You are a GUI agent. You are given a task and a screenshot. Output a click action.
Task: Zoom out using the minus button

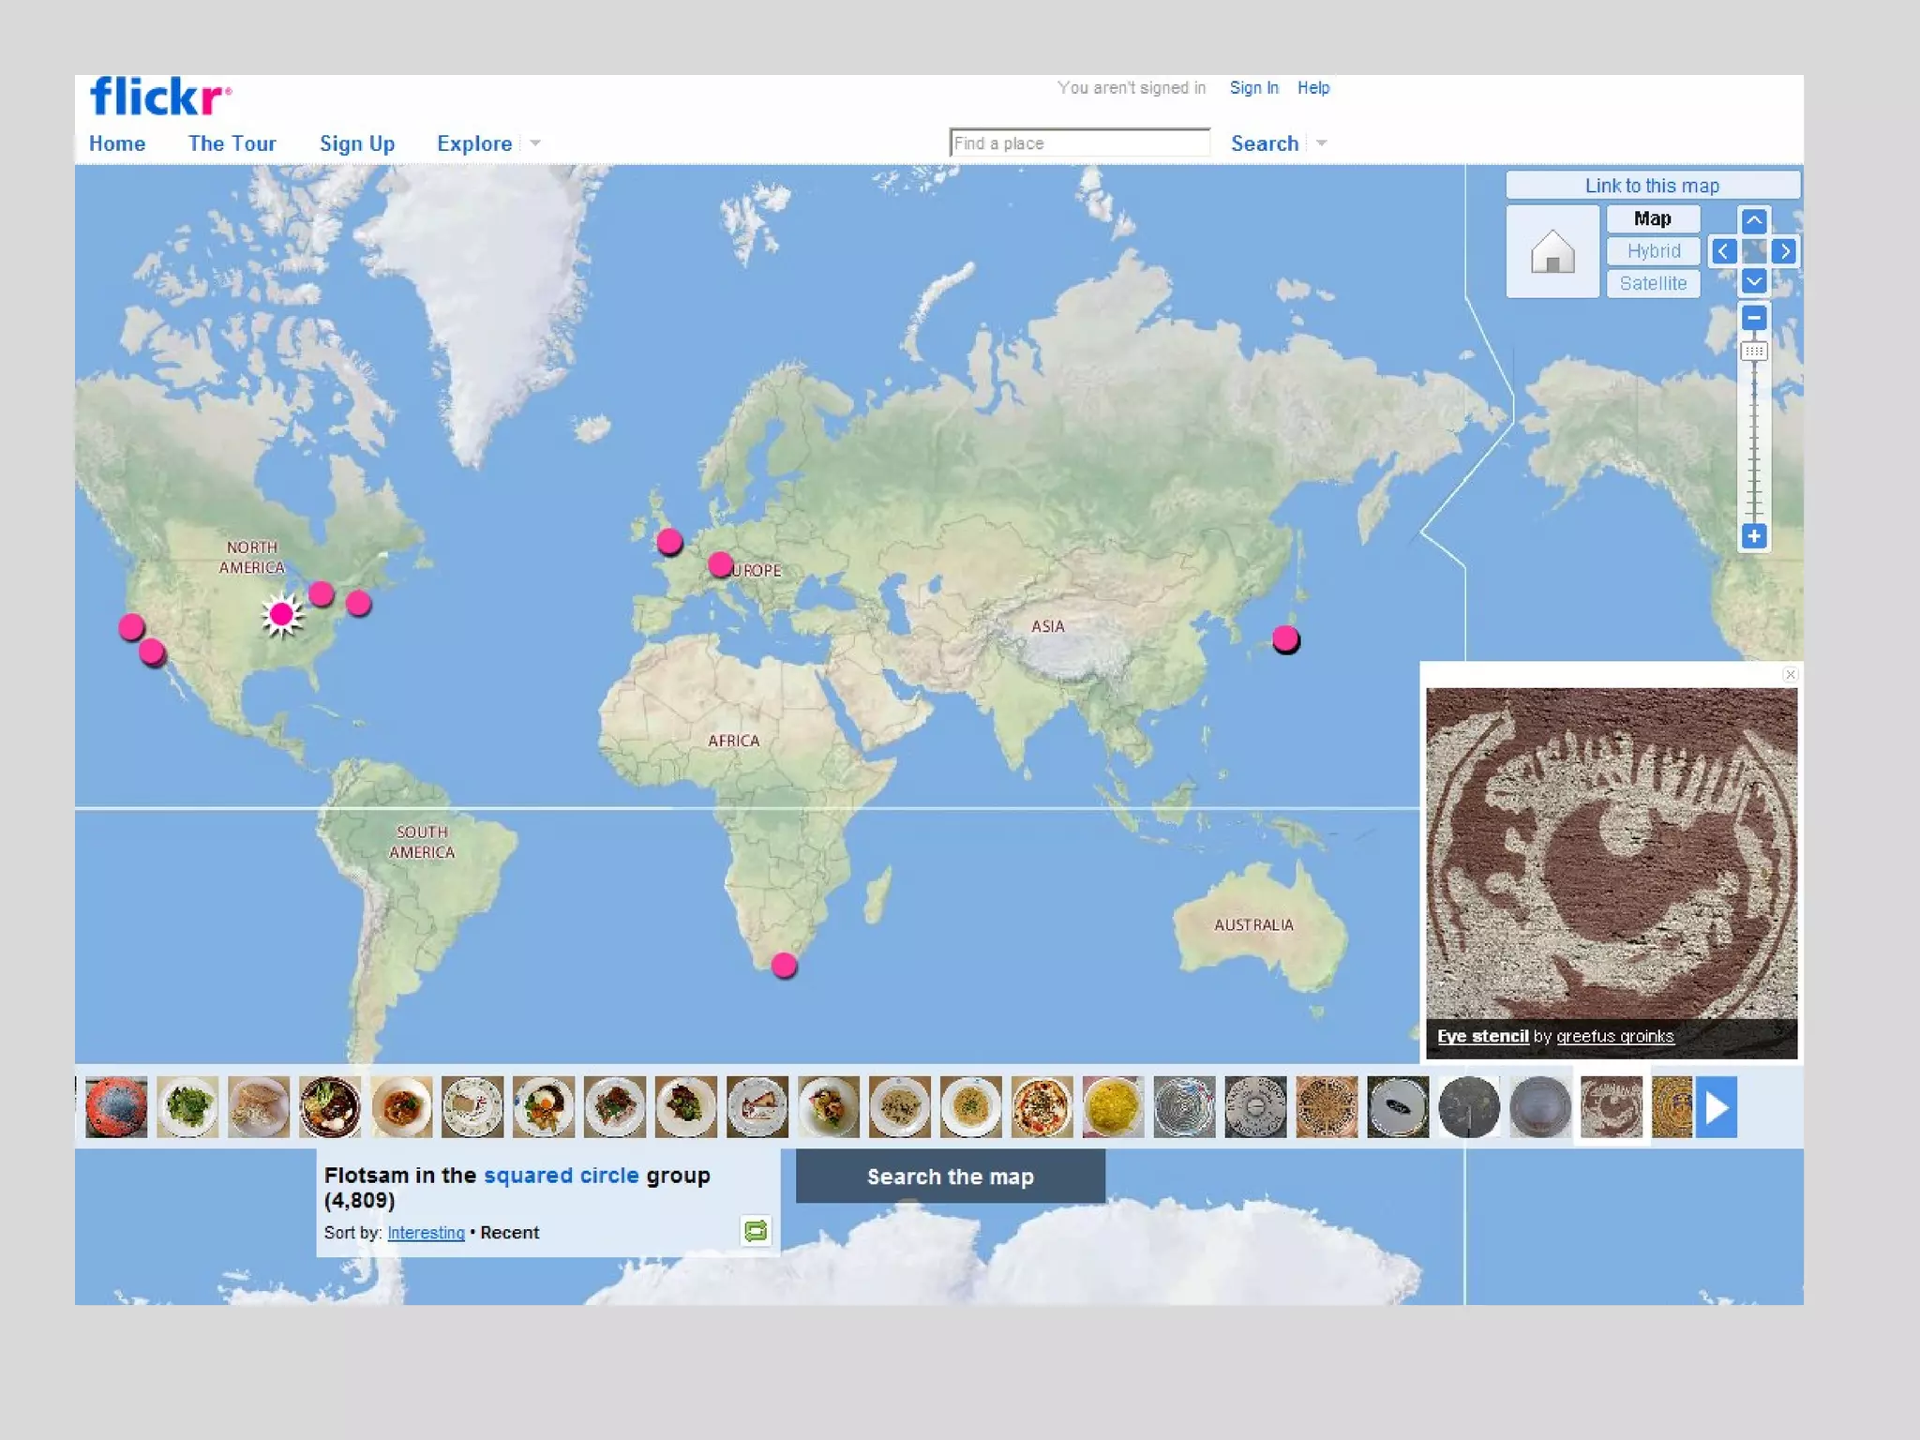point(1753,319)
